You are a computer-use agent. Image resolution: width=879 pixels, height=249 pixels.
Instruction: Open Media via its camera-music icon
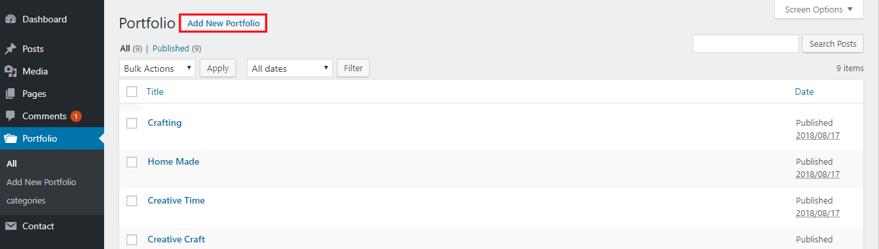pos(11,71)
